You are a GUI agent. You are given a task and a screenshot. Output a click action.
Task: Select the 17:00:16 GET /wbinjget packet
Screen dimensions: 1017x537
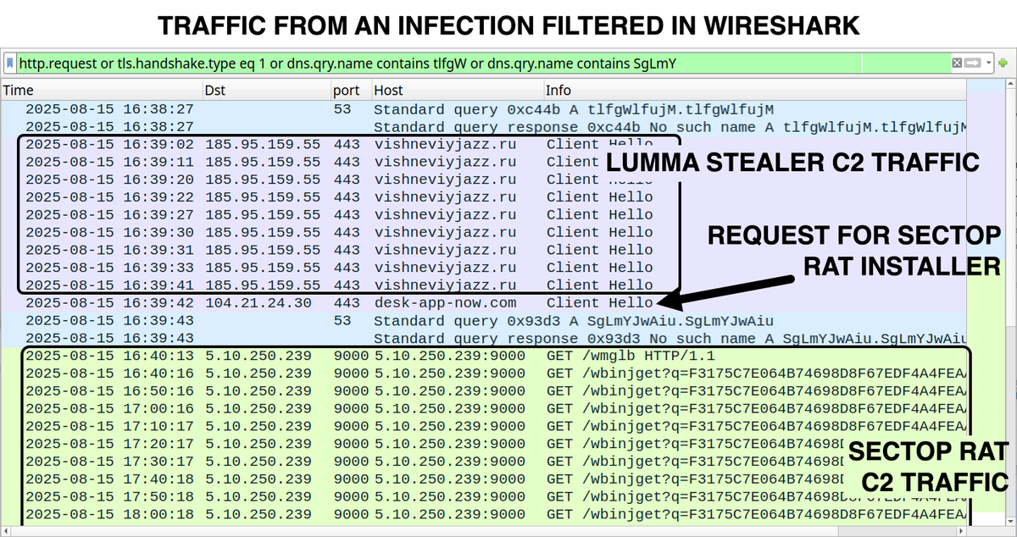[x=483, y=408]
